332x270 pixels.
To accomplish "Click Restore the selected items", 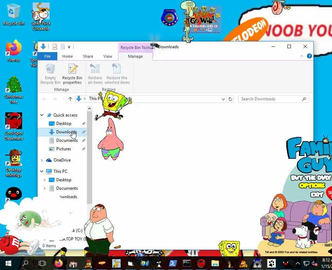I will (117, 74).
